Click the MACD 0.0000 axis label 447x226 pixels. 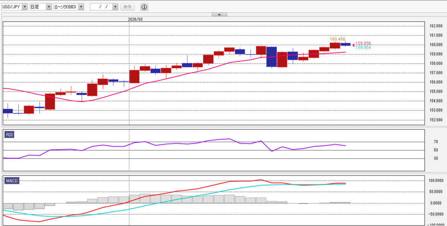[437, 203]
